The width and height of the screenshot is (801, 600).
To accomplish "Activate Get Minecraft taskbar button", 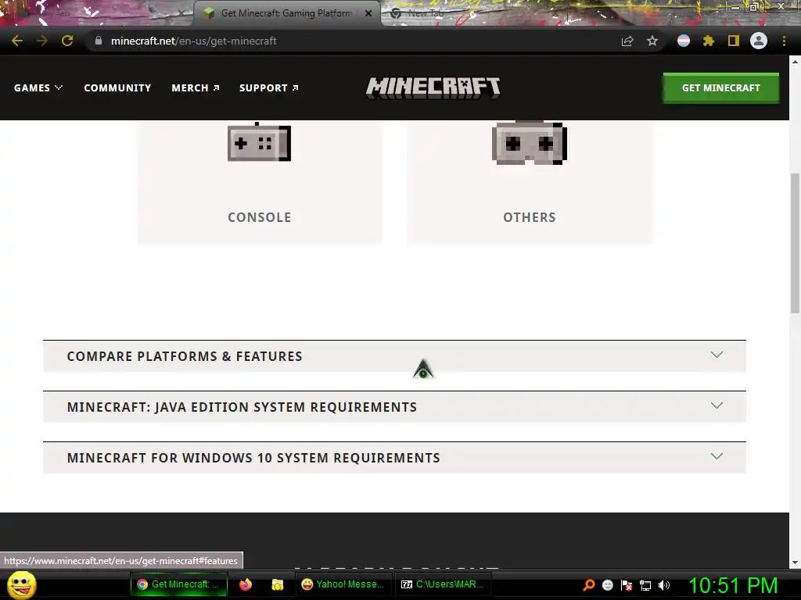I will [179, 584].
